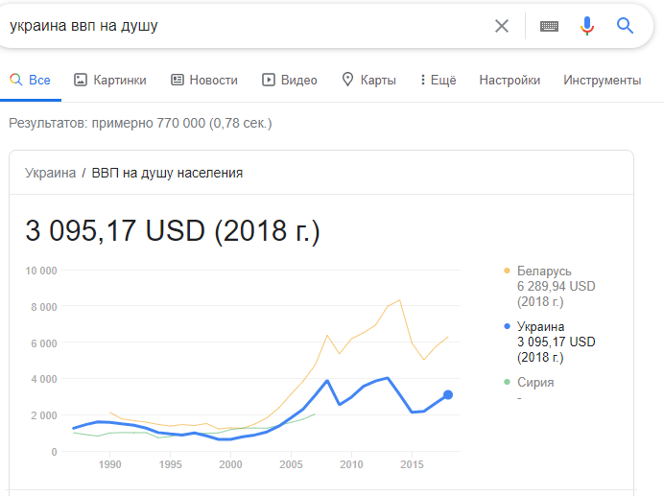Screen dimensions: 664x496
Task: Click the Картинки images tab icon
Action: (81, 81)
